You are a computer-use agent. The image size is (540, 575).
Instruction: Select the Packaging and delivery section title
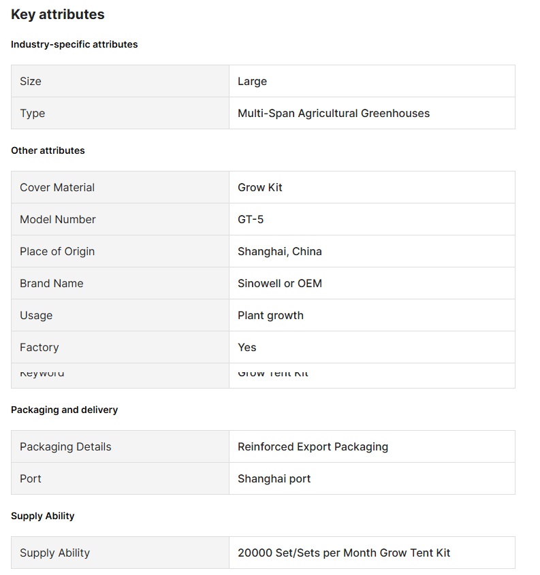(64, 410)
